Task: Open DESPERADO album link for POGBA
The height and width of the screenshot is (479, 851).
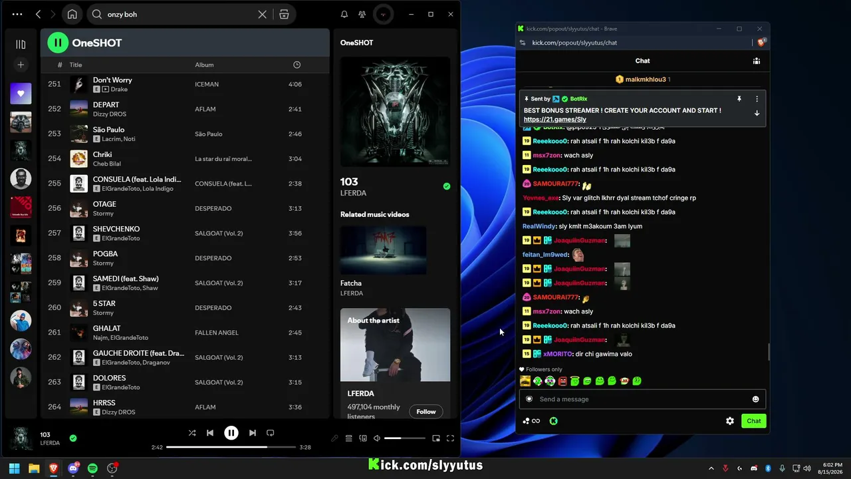Action: pos(213,258)
